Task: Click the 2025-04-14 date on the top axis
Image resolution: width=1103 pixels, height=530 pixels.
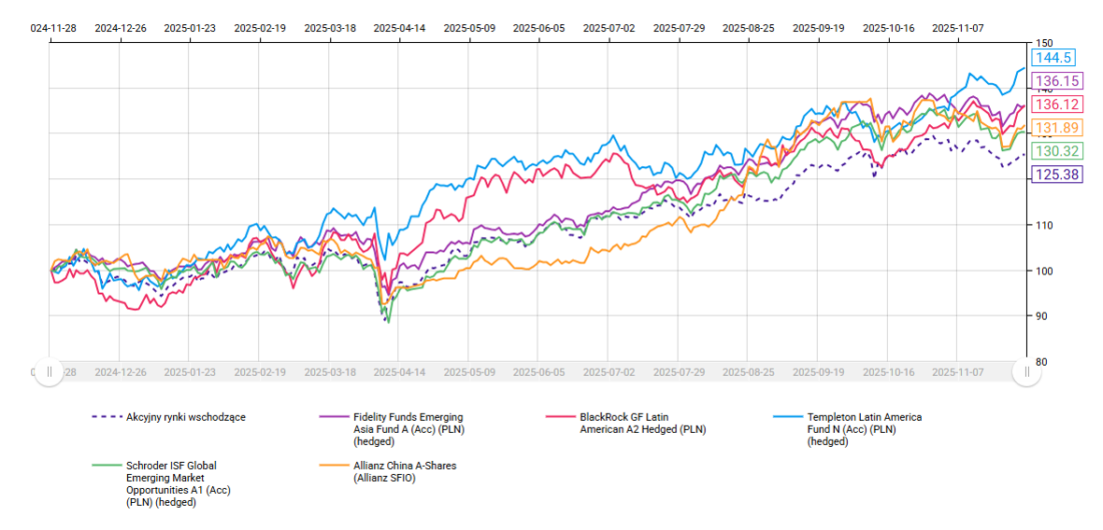Action: [x=399, y=28]
